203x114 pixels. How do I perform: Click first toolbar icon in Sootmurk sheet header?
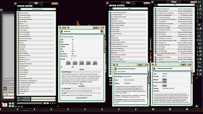click(60, 27)
